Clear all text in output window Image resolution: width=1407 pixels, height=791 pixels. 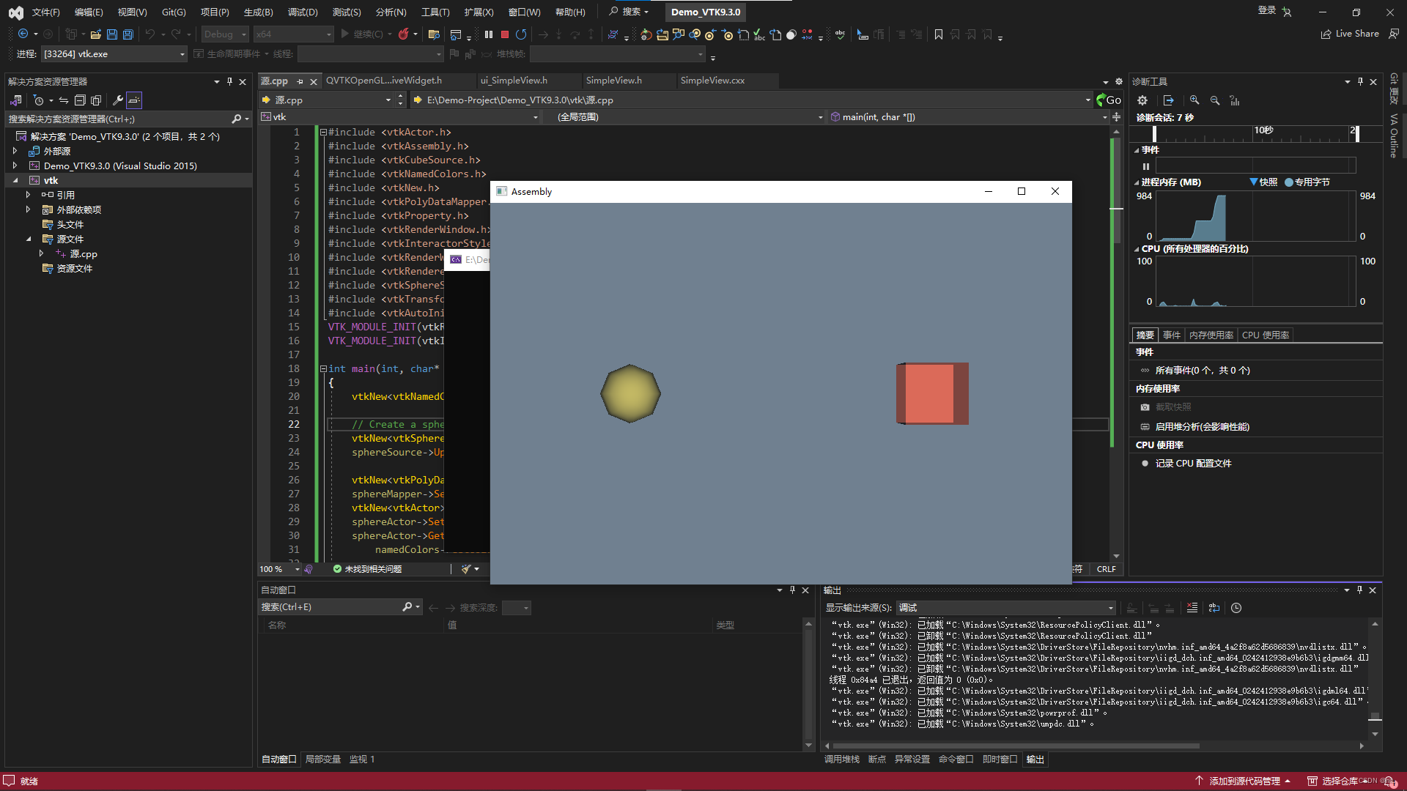pos(1192,608)
